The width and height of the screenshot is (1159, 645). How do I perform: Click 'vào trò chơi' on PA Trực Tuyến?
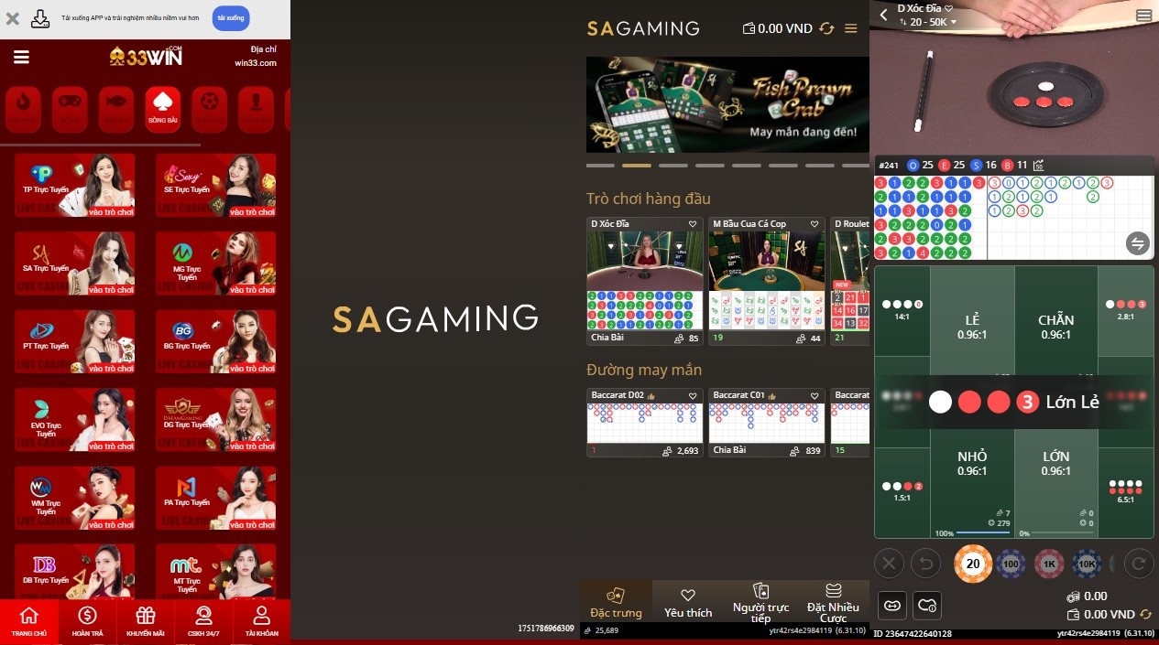point(252,524)
